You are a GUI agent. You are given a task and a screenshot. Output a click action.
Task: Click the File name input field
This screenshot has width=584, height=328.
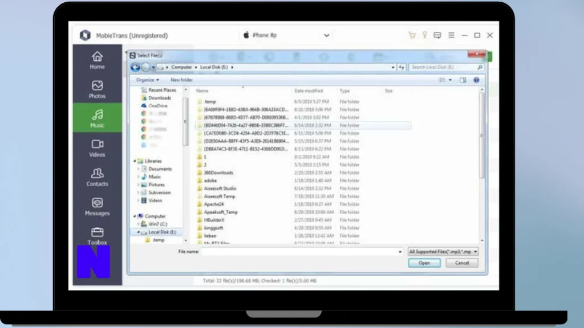click(x=299, y=252)
